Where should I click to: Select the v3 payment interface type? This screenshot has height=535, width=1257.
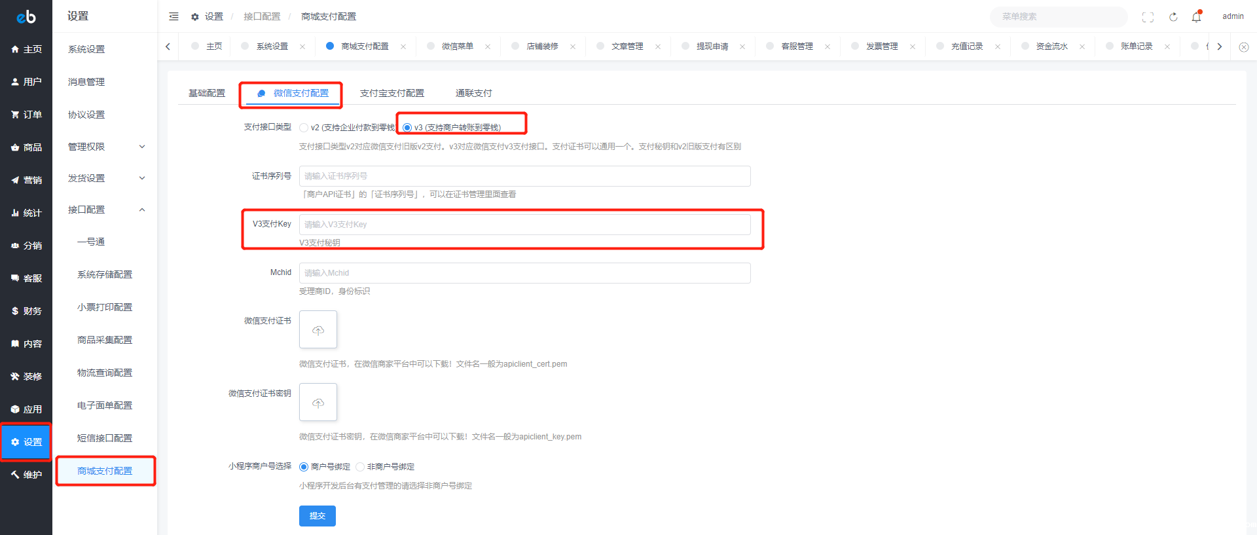407,128
